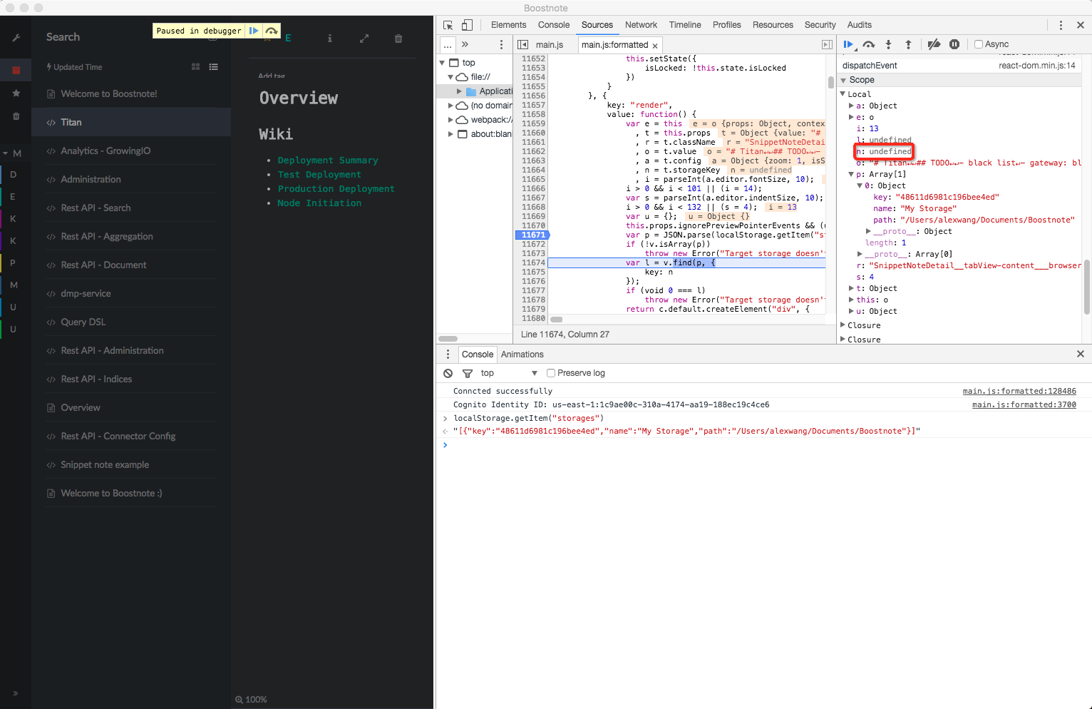Viewport: 1092px width, 709px height.
Task: Show note info icon
Action: [329, 39]
